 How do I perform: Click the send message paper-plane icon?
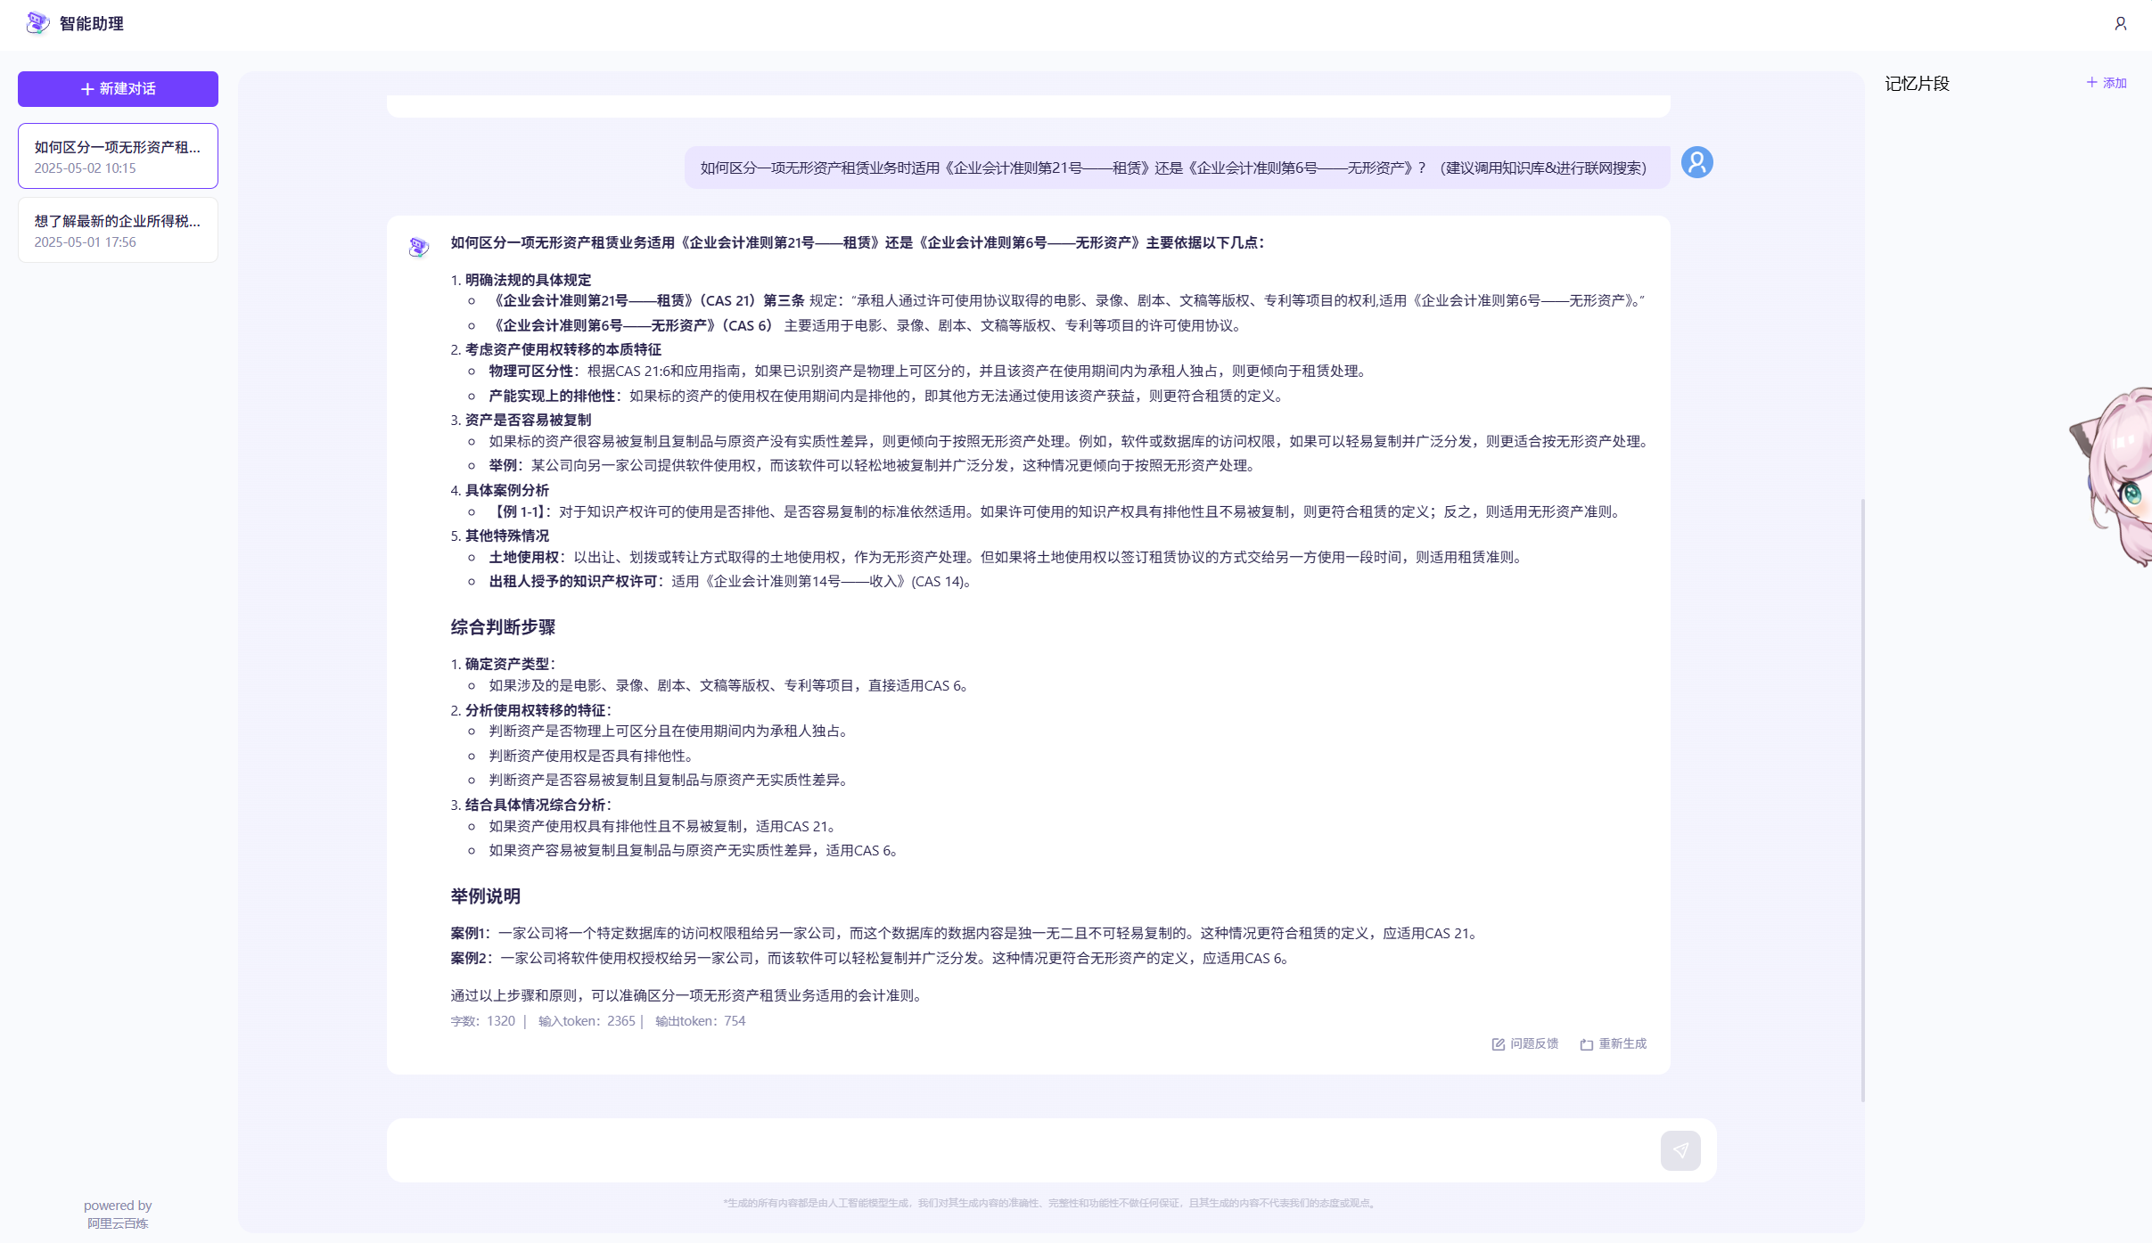tap(1680, 1150)
